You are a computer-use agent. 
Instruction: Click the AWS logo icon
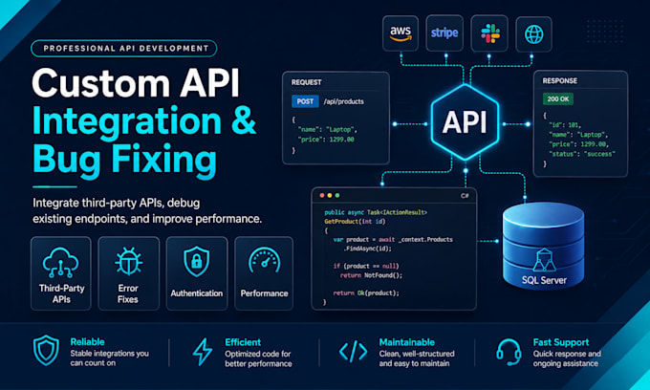pyautogui.click(x=401, y=33)
